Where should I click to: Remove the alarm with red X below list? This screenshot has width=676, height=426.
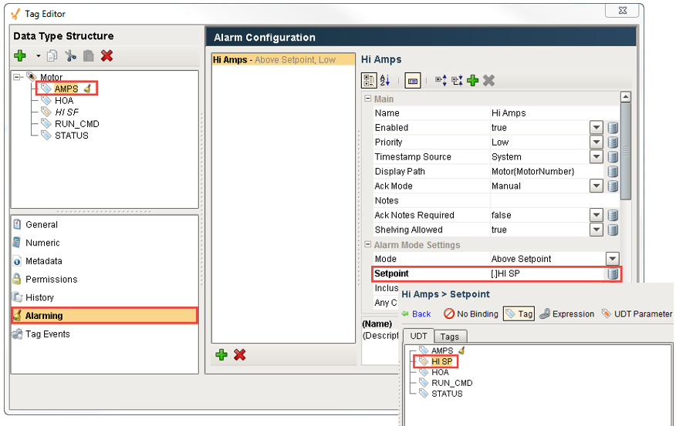click(x=240, y=354)
